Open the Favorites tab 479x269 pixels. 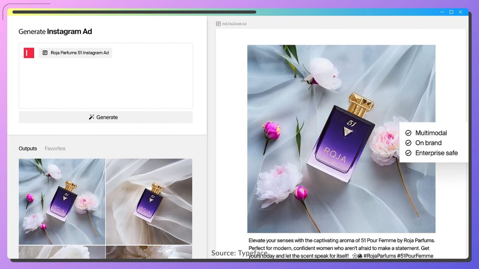[55, 149]
